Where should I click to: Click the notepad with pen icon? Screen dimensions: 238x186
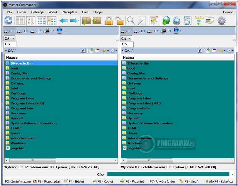point(142,21)
